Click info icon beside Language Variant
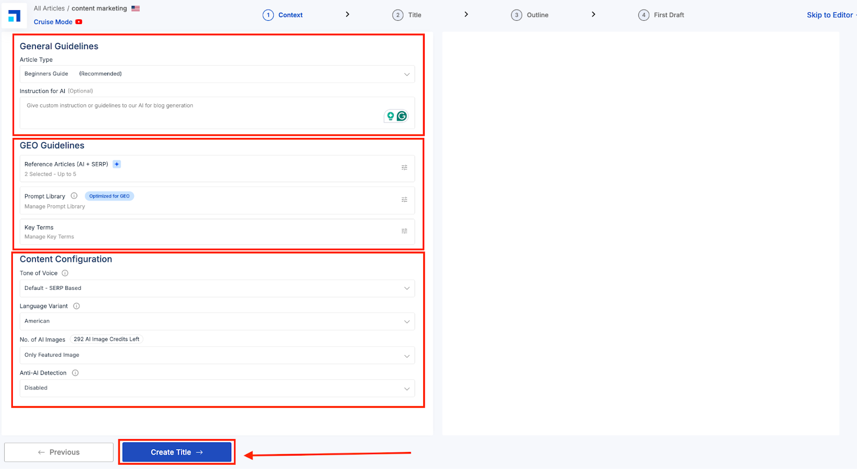857x469 pixels. (77, 306)
